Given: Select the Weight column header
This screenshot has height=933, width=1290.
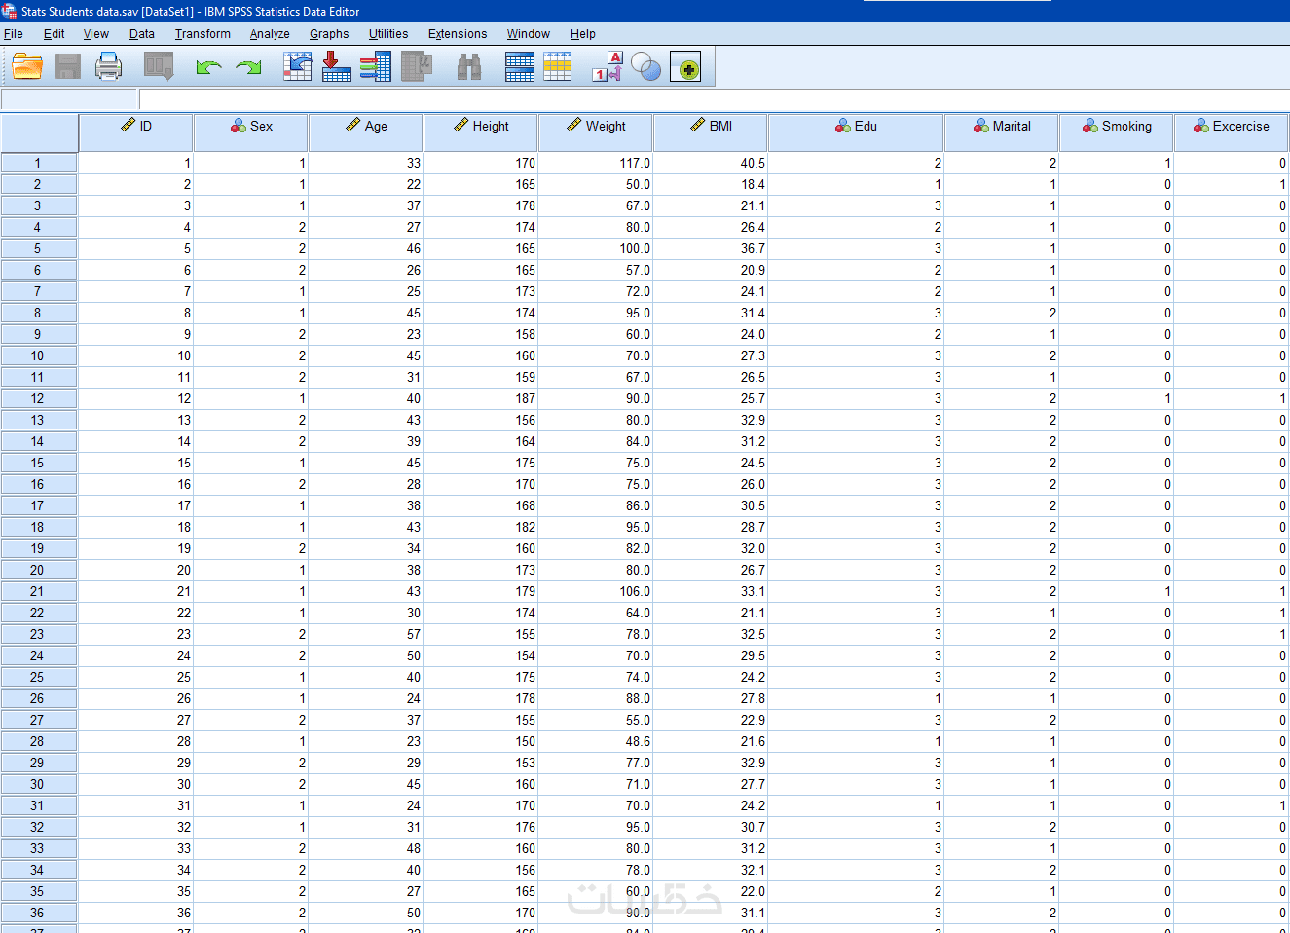Looking at the screenshot, I should coord(596,132).
